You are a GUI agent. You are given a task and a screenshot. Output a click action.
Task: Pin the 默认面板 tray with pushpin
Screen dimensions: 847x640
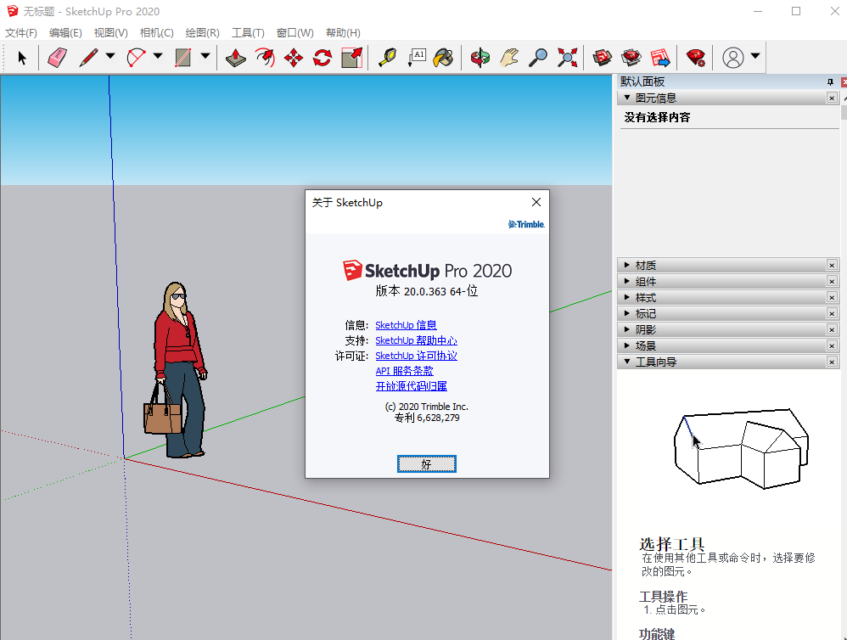(x=830, y=81)
